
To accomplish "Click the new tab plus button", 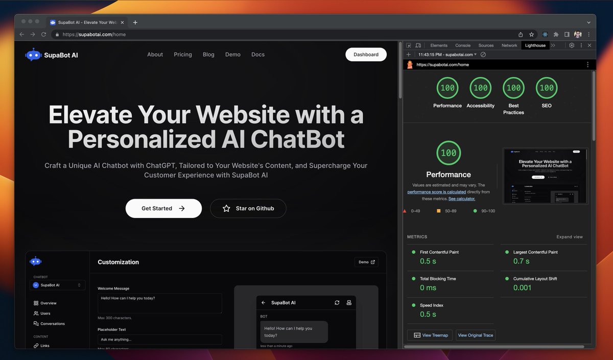I will (x=135, y=22).
